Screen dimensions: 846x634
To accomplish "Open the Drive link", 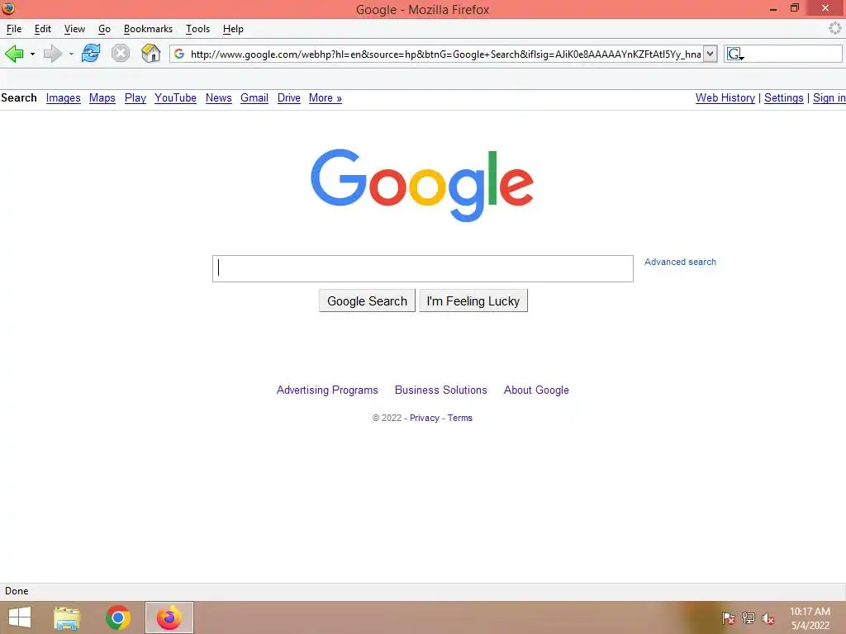I will pyautogui.click(x=288, y=97).
